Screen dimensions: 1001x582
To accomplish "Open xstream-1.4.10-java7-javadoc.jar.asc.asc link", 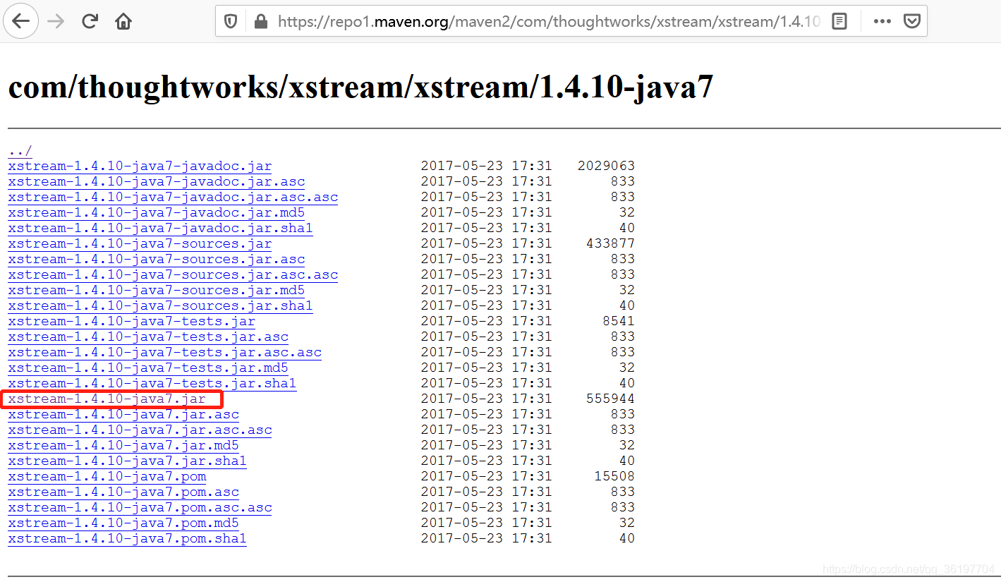I will click(173, 197).
